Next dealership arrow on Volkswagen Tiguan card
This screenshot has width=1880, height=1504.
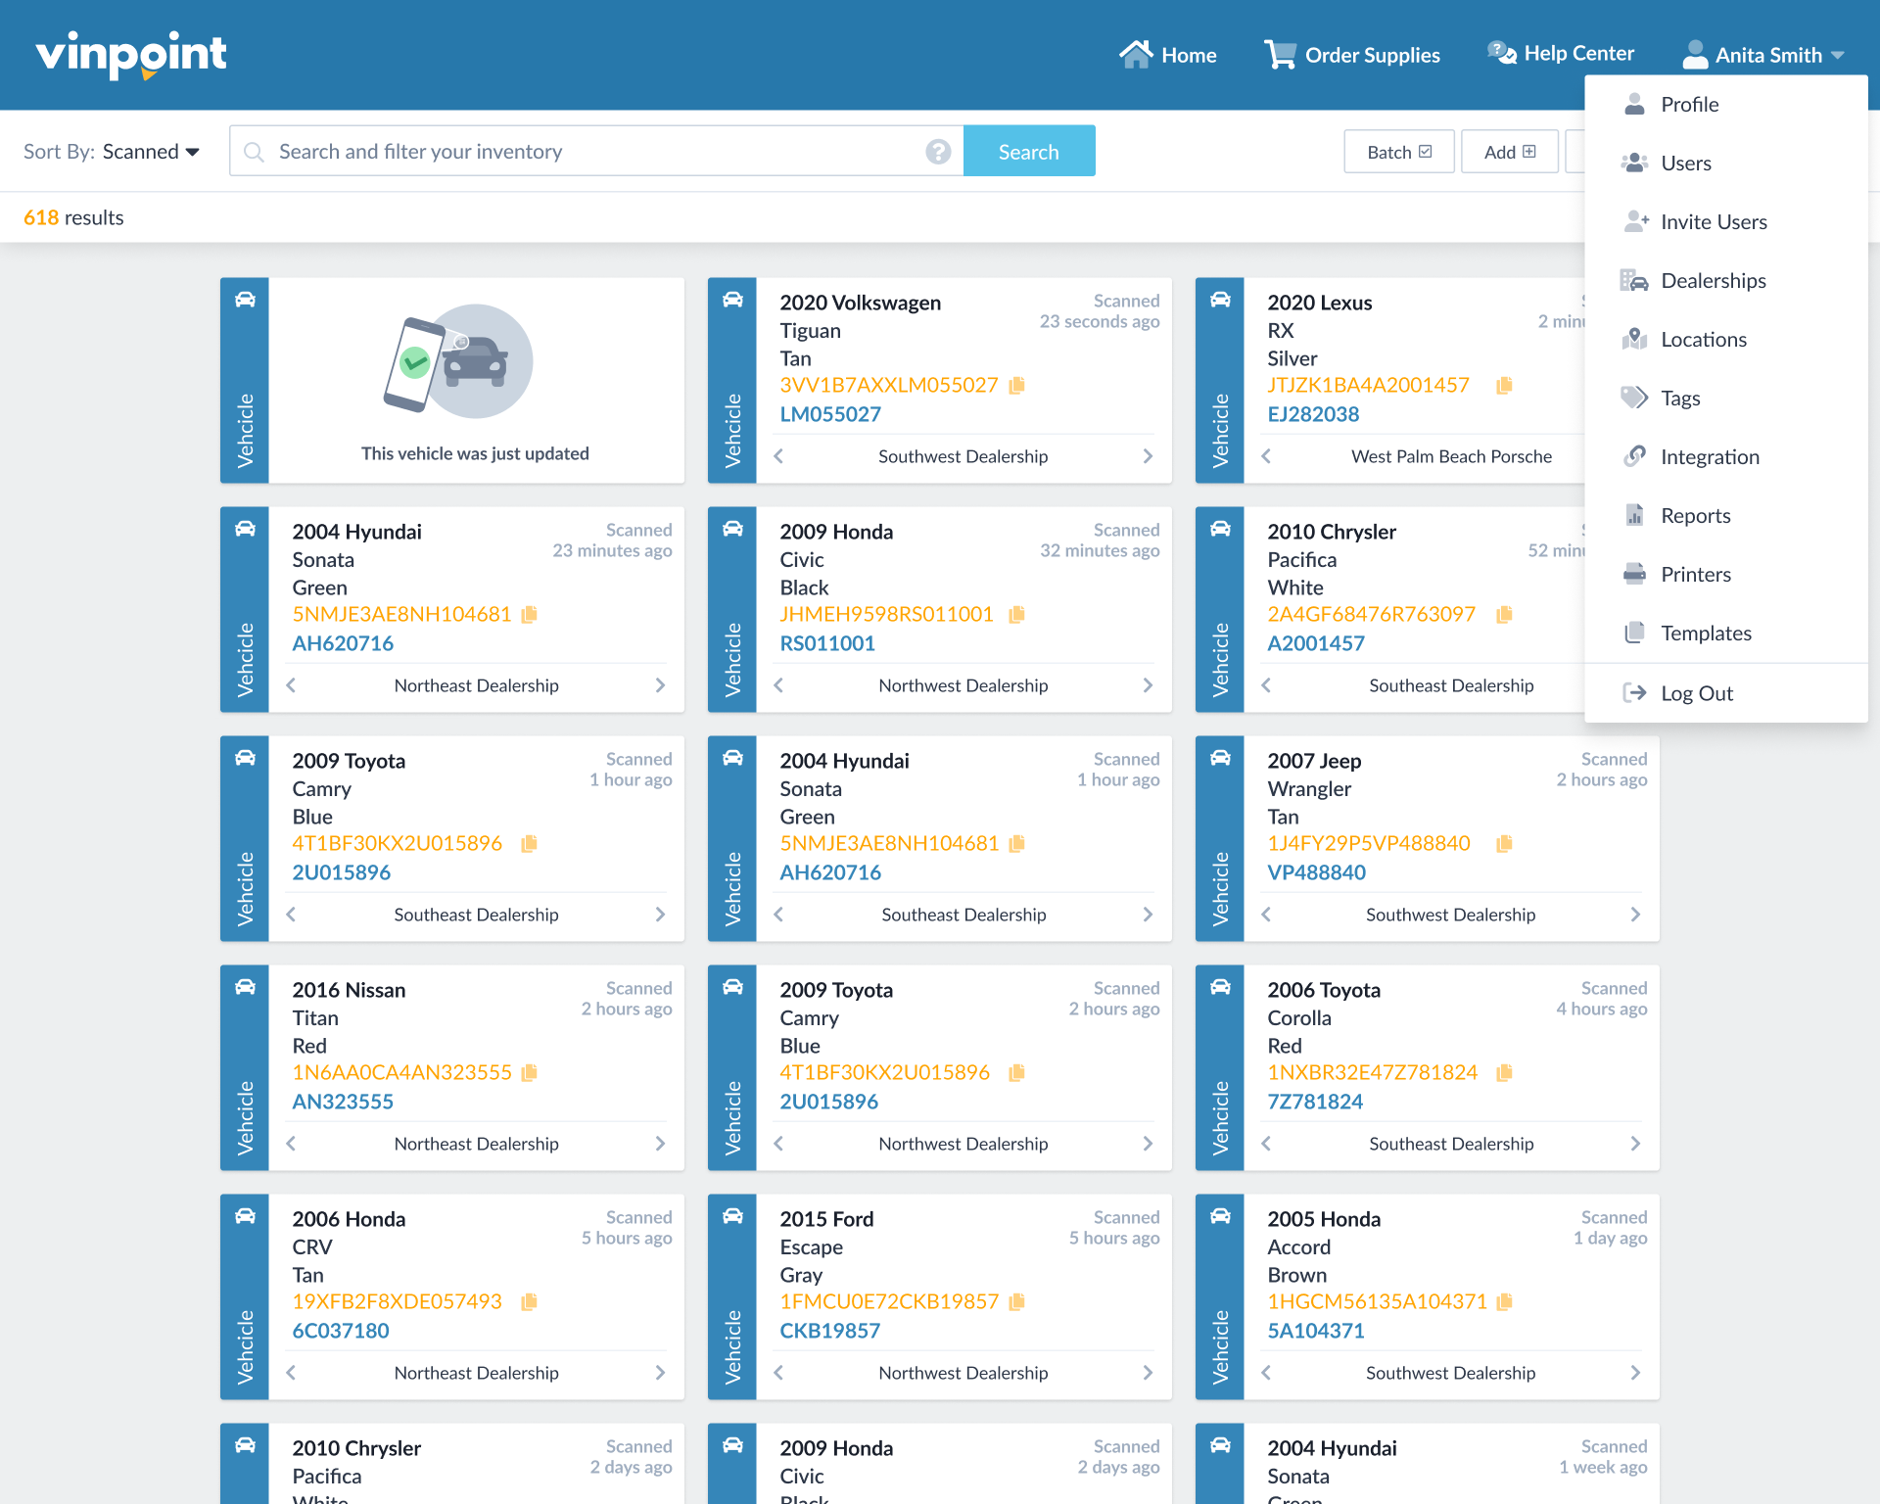point(1148,456)
